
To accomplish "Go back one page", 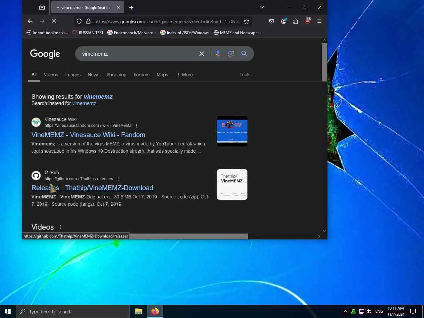I will click(30, 21).
